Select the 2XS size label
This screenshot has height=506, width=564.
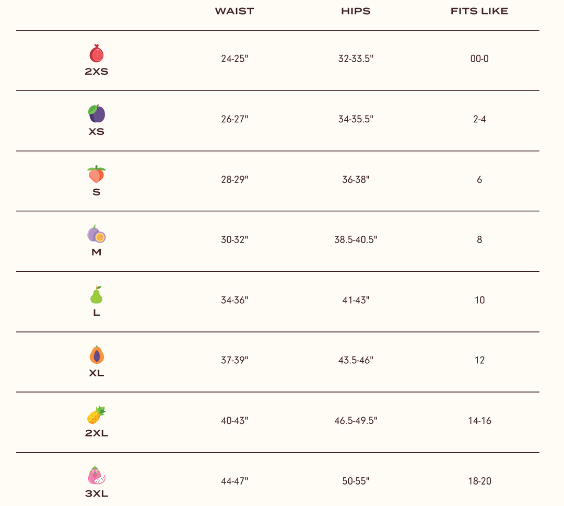97,72
